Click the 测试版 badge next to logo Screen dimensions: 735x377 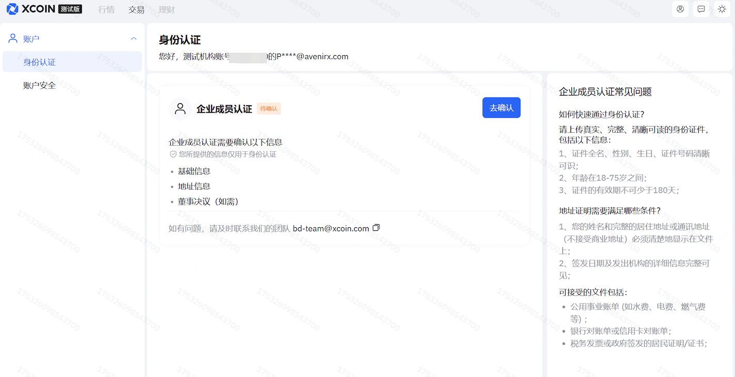point(70,9)
